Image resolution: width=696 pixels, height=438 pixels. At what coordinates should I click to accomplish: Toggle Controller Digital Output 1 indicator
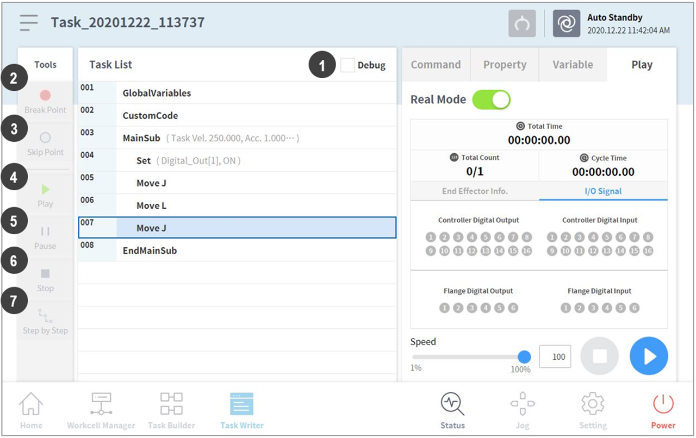point(431,237)
